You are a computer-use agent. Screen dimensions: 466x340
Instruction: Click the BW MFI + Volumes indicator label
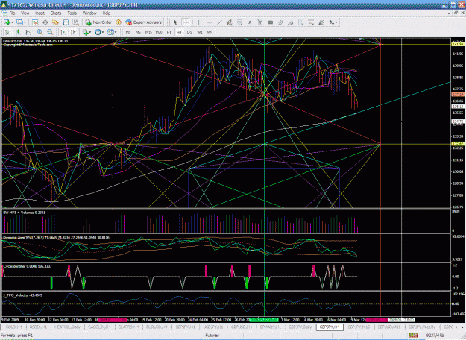(x=25, y=212)
